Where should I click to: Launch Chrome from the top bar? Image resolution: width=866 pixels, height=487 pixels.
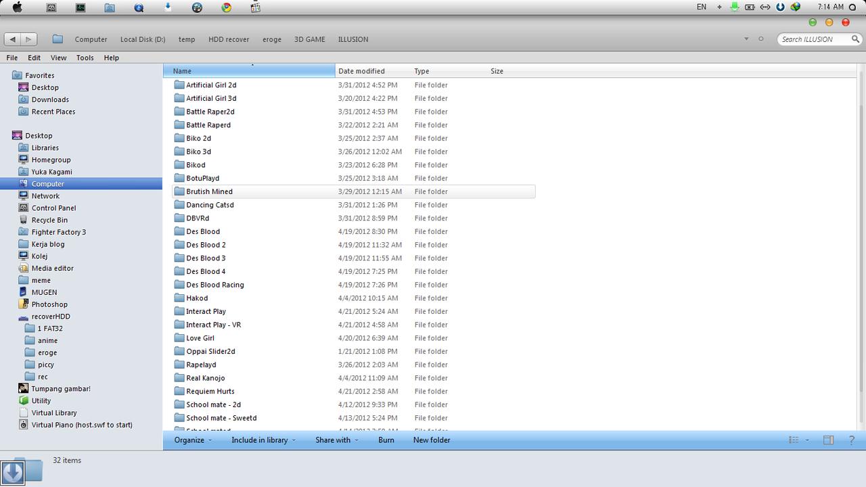click(x=226, y=7)
